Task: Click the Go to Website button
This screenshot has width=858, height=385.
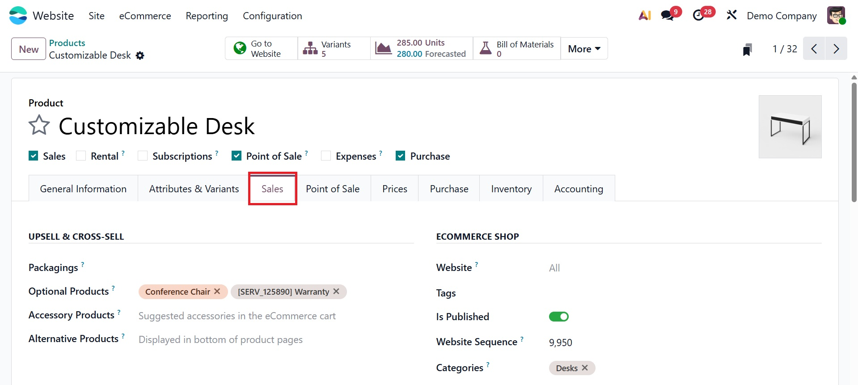Action: (x=261, y=49)
